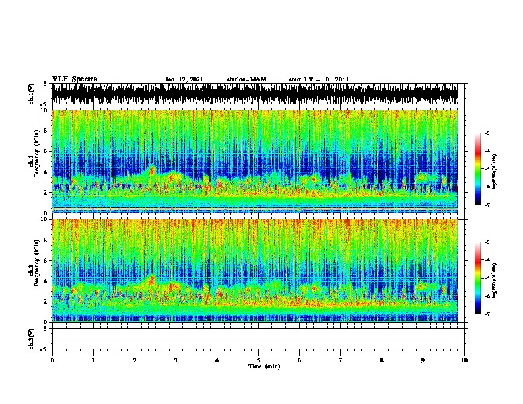Viewport: 523px width, 404px height.
Task: Click the ch.1 colorbar "log(PSD)" unit label
Action: pyautogui.click(x=495, y=172)
